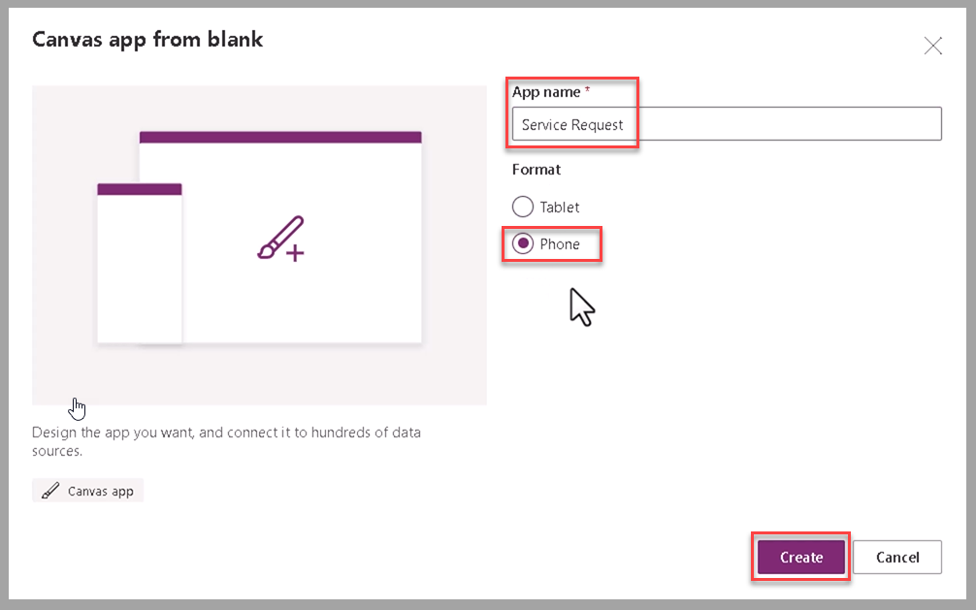This screenshot has height=610, width=976.
Task: Click the paintbrush icon on the Canvas app badge
Action: pyautogui.click(x=50, y=490)
